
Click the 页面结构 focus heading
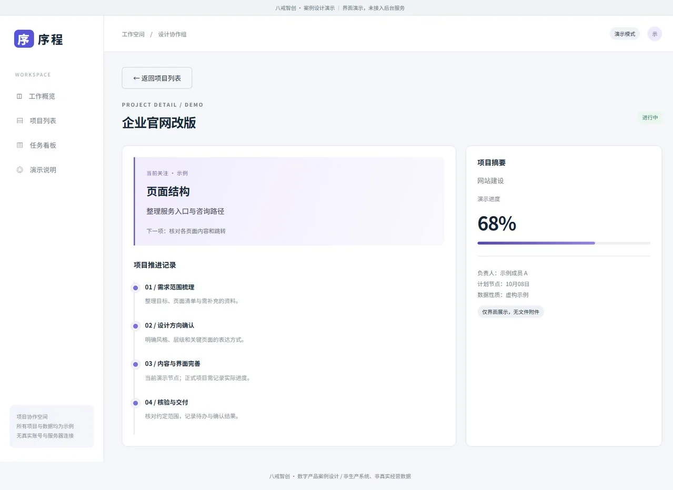168,192
